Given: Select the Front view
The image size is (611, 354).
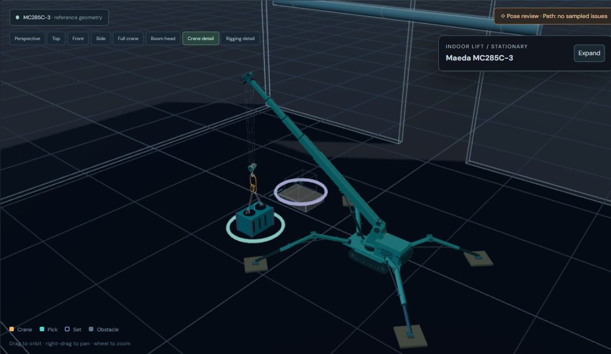Looking at the screenshot, I should [78, 38].
